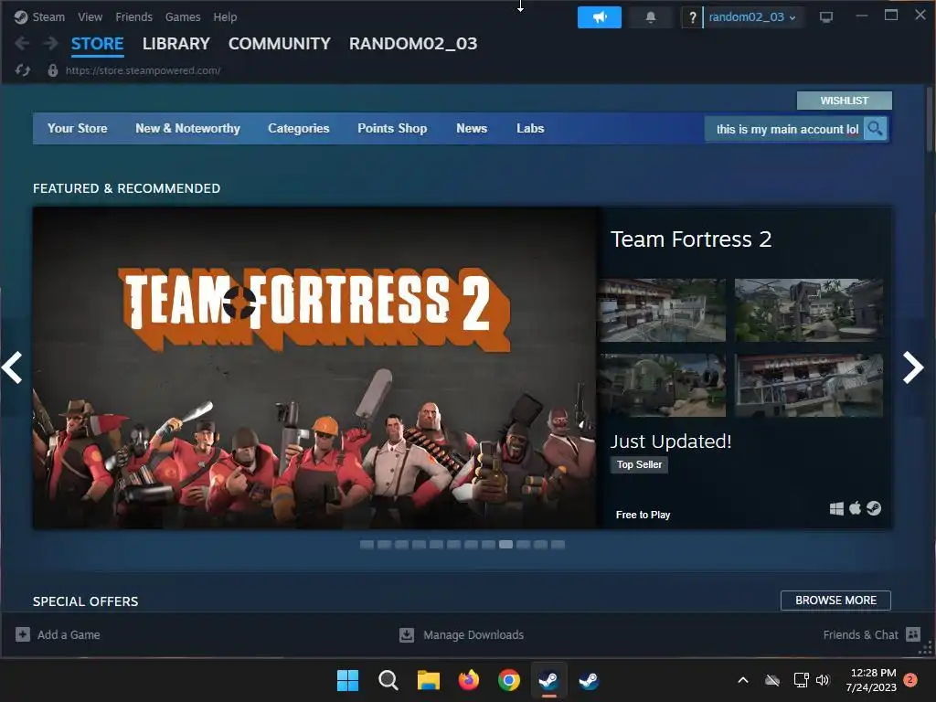This screenshot has width=936, height=702.
Task: Expand the account dropdown random02_03
Action: tap(752, 17)
